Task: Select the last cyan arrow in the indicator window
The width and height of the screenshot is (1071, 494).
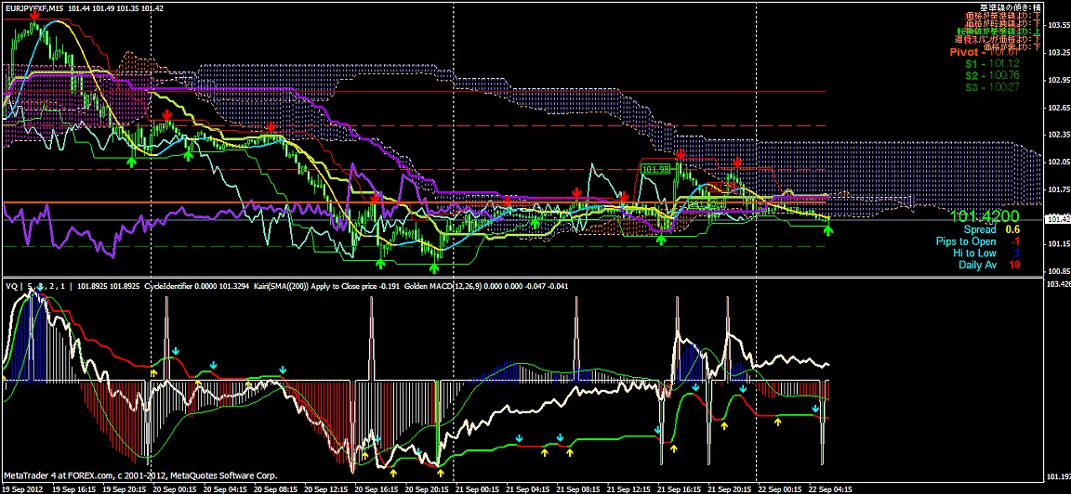Action: [815, 408]
